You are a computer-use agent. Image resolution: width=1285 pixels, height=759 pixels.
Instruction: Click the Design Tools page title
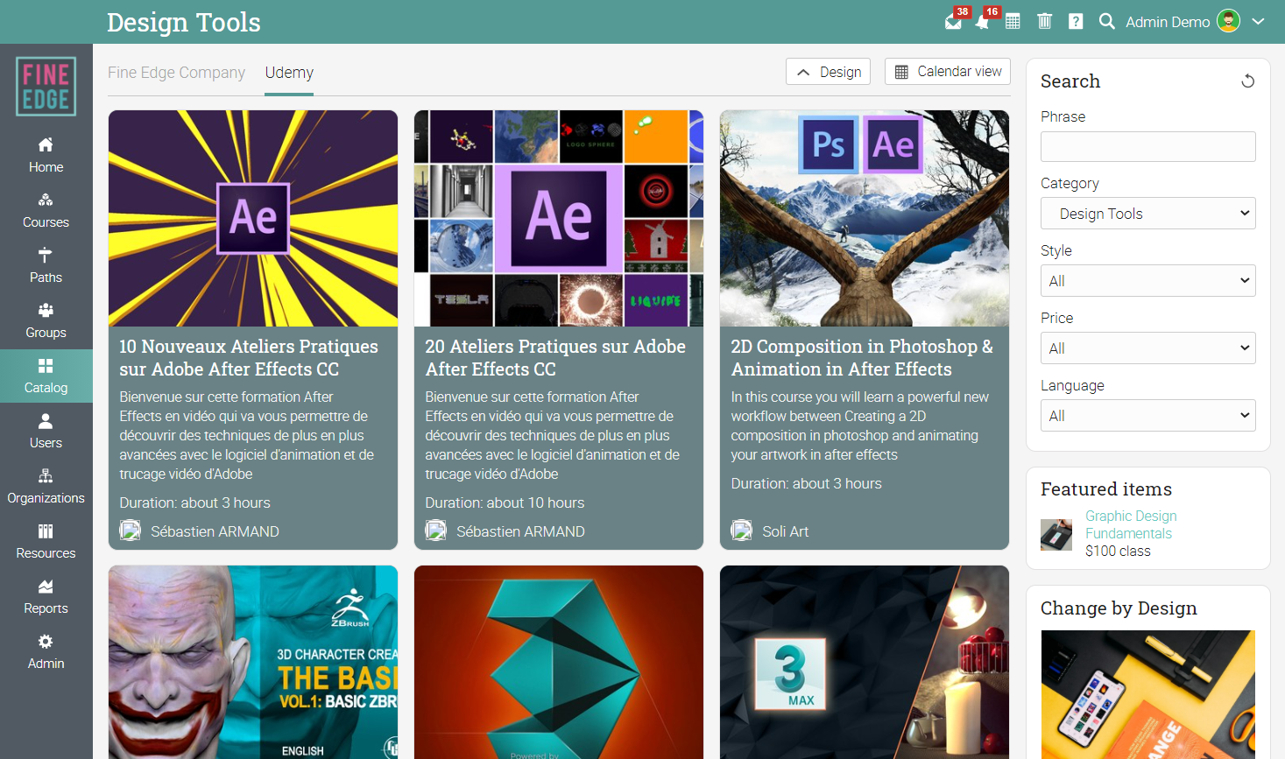(x=184, y=22)
